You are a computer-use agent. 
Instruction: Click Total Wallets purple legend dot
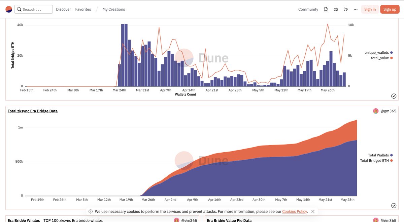[392, 155]
